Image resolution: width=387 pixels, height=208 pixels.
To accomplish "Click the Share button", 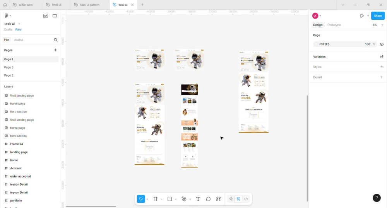I will [378, 16].
